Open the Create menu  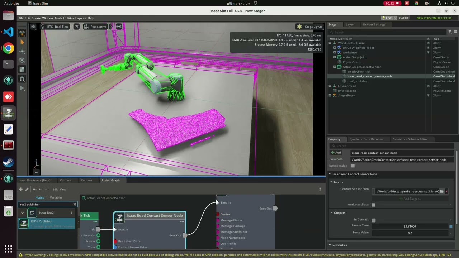[x=36, y=18]
